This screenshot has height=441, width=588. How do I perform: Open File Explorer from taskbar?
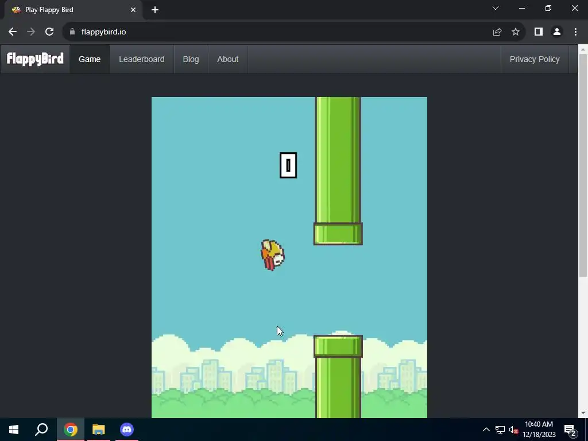click(99, 430)
